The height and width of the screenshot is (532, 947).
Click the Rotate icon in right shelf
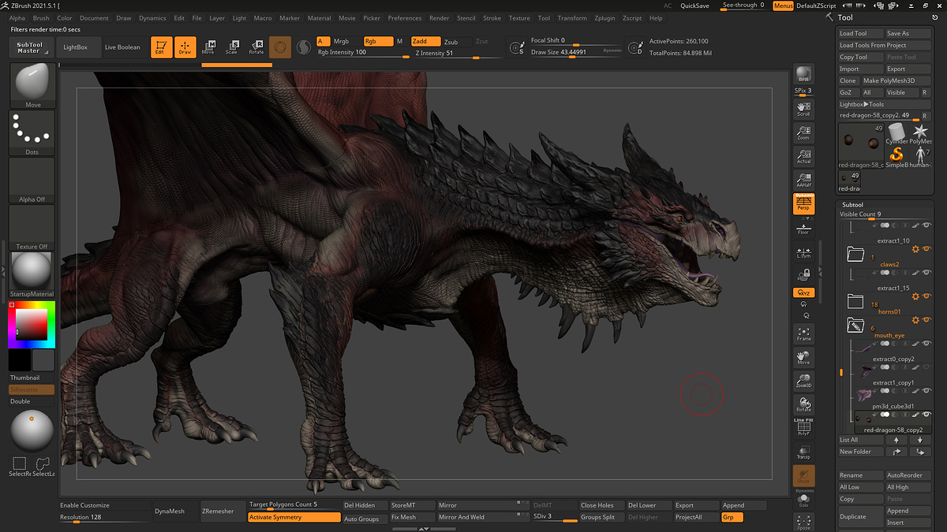(x=803, y=404)
